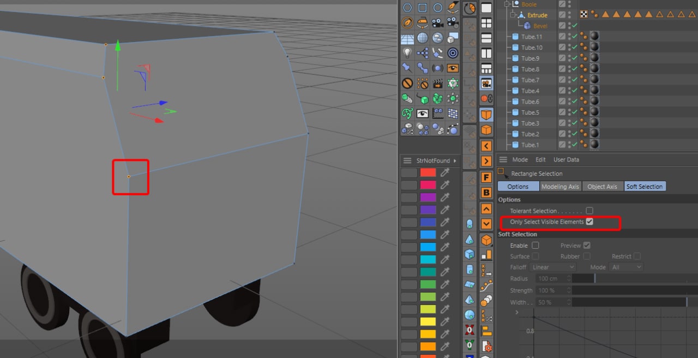Viewport: 698px width, 358px height.
Task: Select the hexagon n-side spline icon
Action: pos(407,8)
